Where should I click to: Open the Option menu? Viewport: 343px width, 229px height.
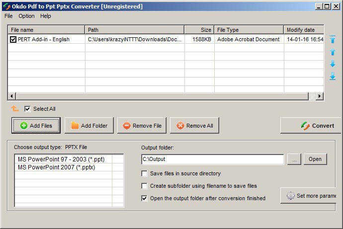pyautogui.click(x=26, y=16)
